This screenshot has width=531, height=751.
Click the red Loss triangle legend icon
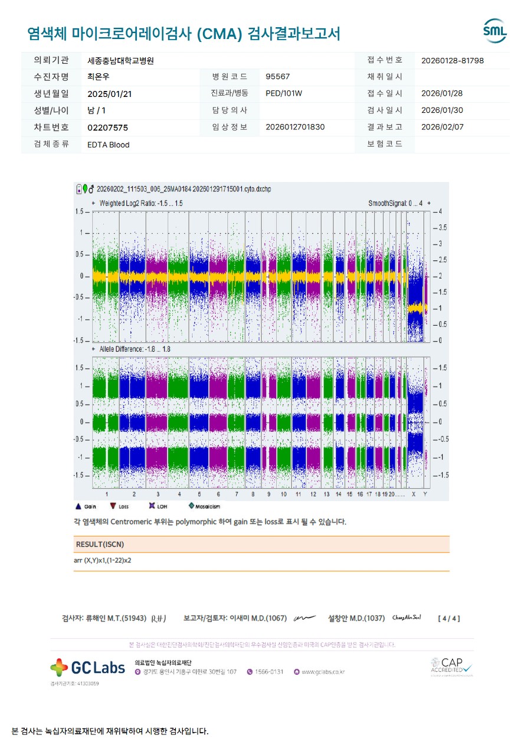(113, 506)
